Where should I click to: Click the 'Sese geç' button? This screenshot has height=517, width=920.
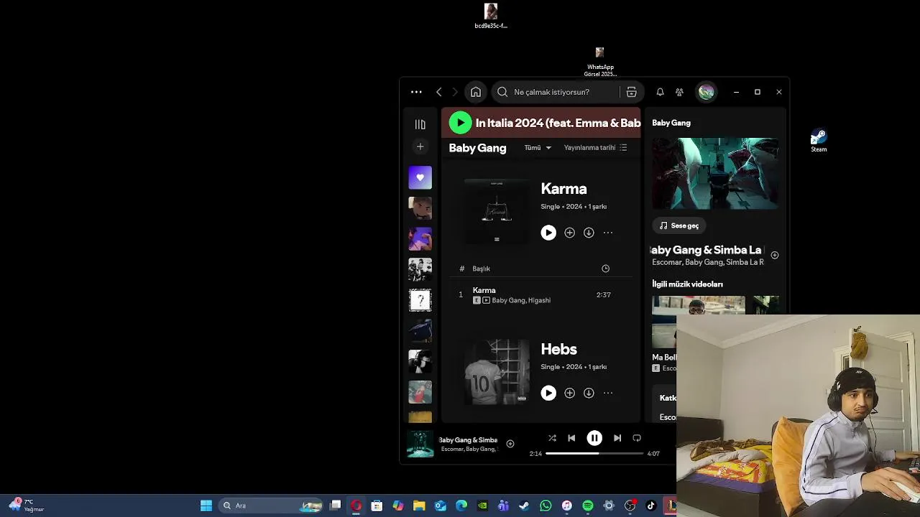pos(679,225)
